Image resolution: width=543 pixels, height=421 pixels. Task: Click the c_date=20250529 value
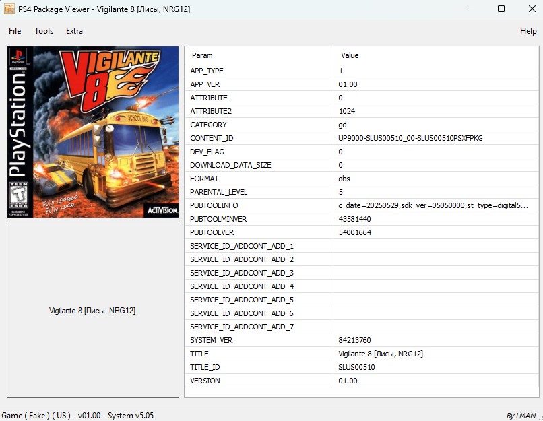coord(433,205)
